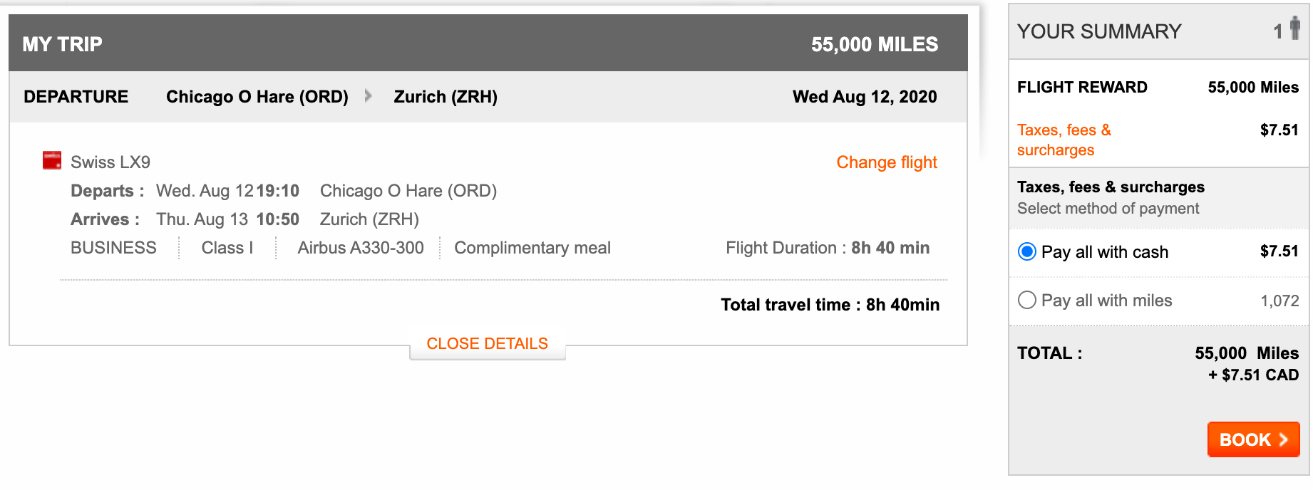Open the orange Taxes, fees & surcharges link
Screen dimensions: 1313x490
(x=1064, y=140)
